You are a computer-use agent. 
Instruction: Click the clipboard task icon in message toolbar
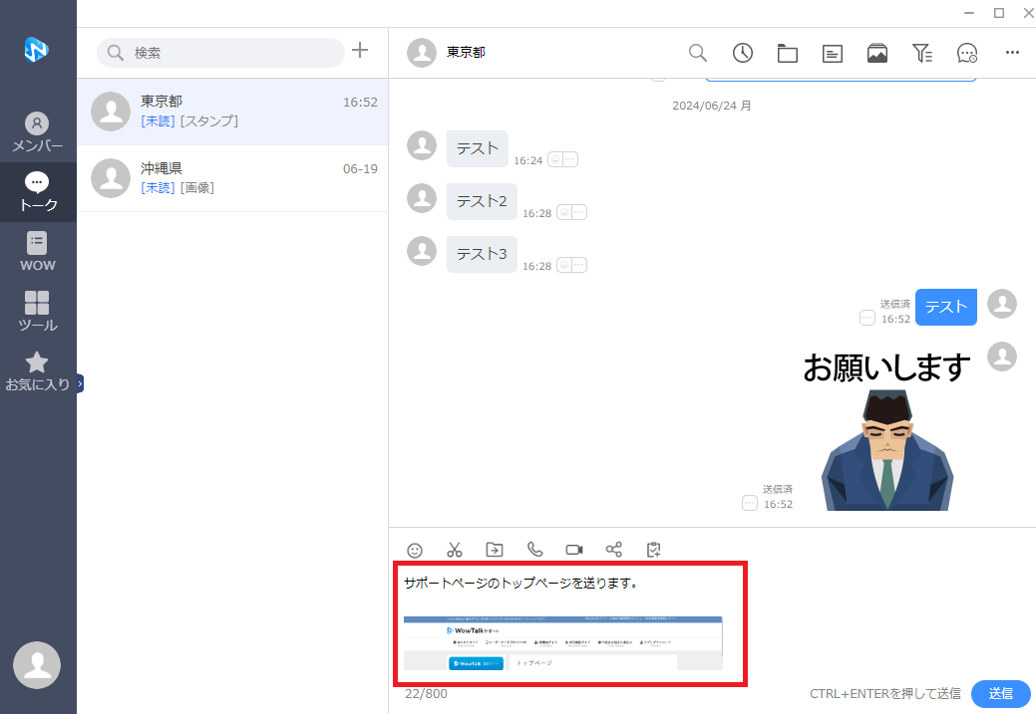(x=654, y=550)
